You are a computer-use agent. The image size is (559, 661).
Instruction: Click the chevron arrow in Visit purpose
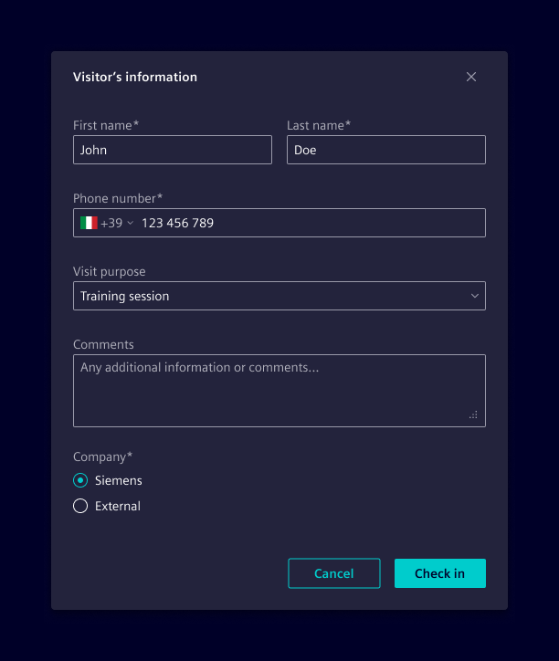474,296
